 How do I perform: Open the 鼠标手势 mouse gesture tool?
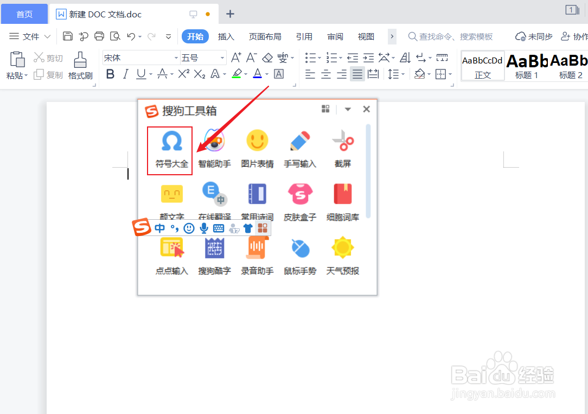(300, 257)
